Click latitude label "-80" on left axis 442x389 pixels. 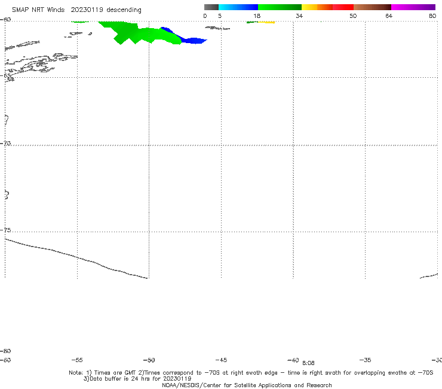click(x=5, y=351)
